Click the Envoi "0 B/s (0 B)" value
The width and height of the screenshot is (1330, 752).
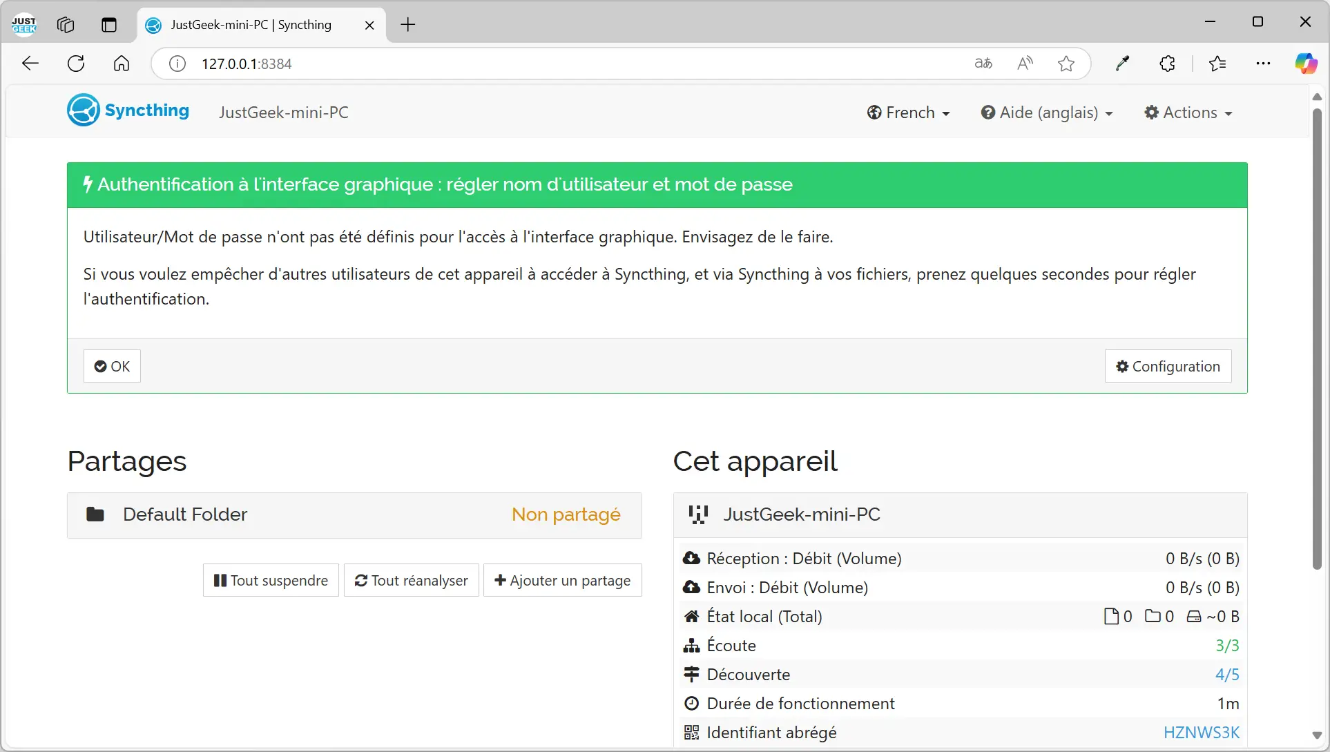tap(1202, 587)
